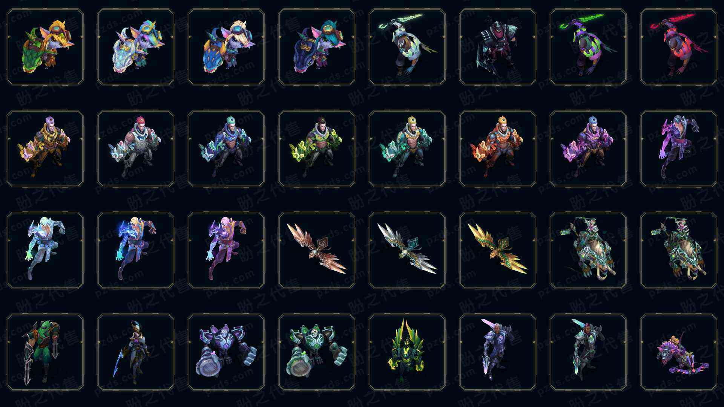Pick the white icy leaping brawler chroma

click(45, 250)
